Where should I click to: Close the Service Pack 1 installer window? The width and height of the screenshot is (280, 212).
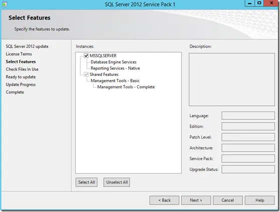271,3
